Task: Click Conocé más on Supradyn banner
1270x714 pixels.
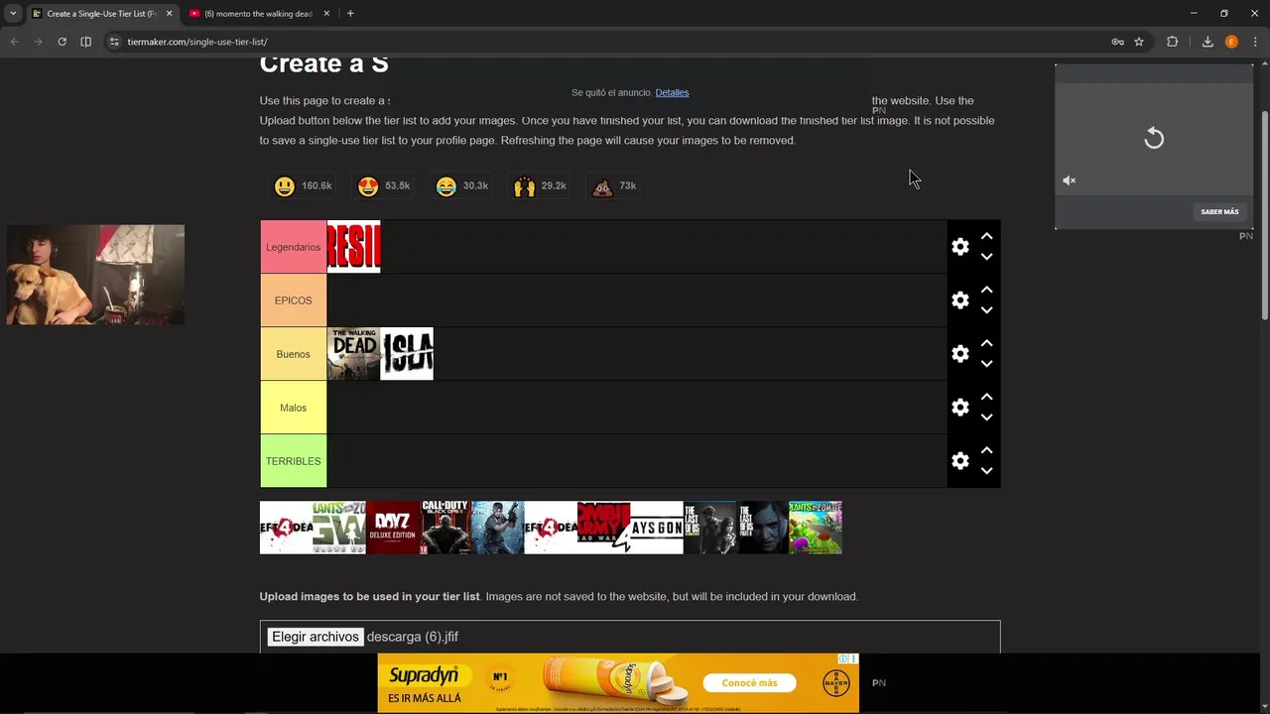Action: pyautogui.click(x=749, y=682)
